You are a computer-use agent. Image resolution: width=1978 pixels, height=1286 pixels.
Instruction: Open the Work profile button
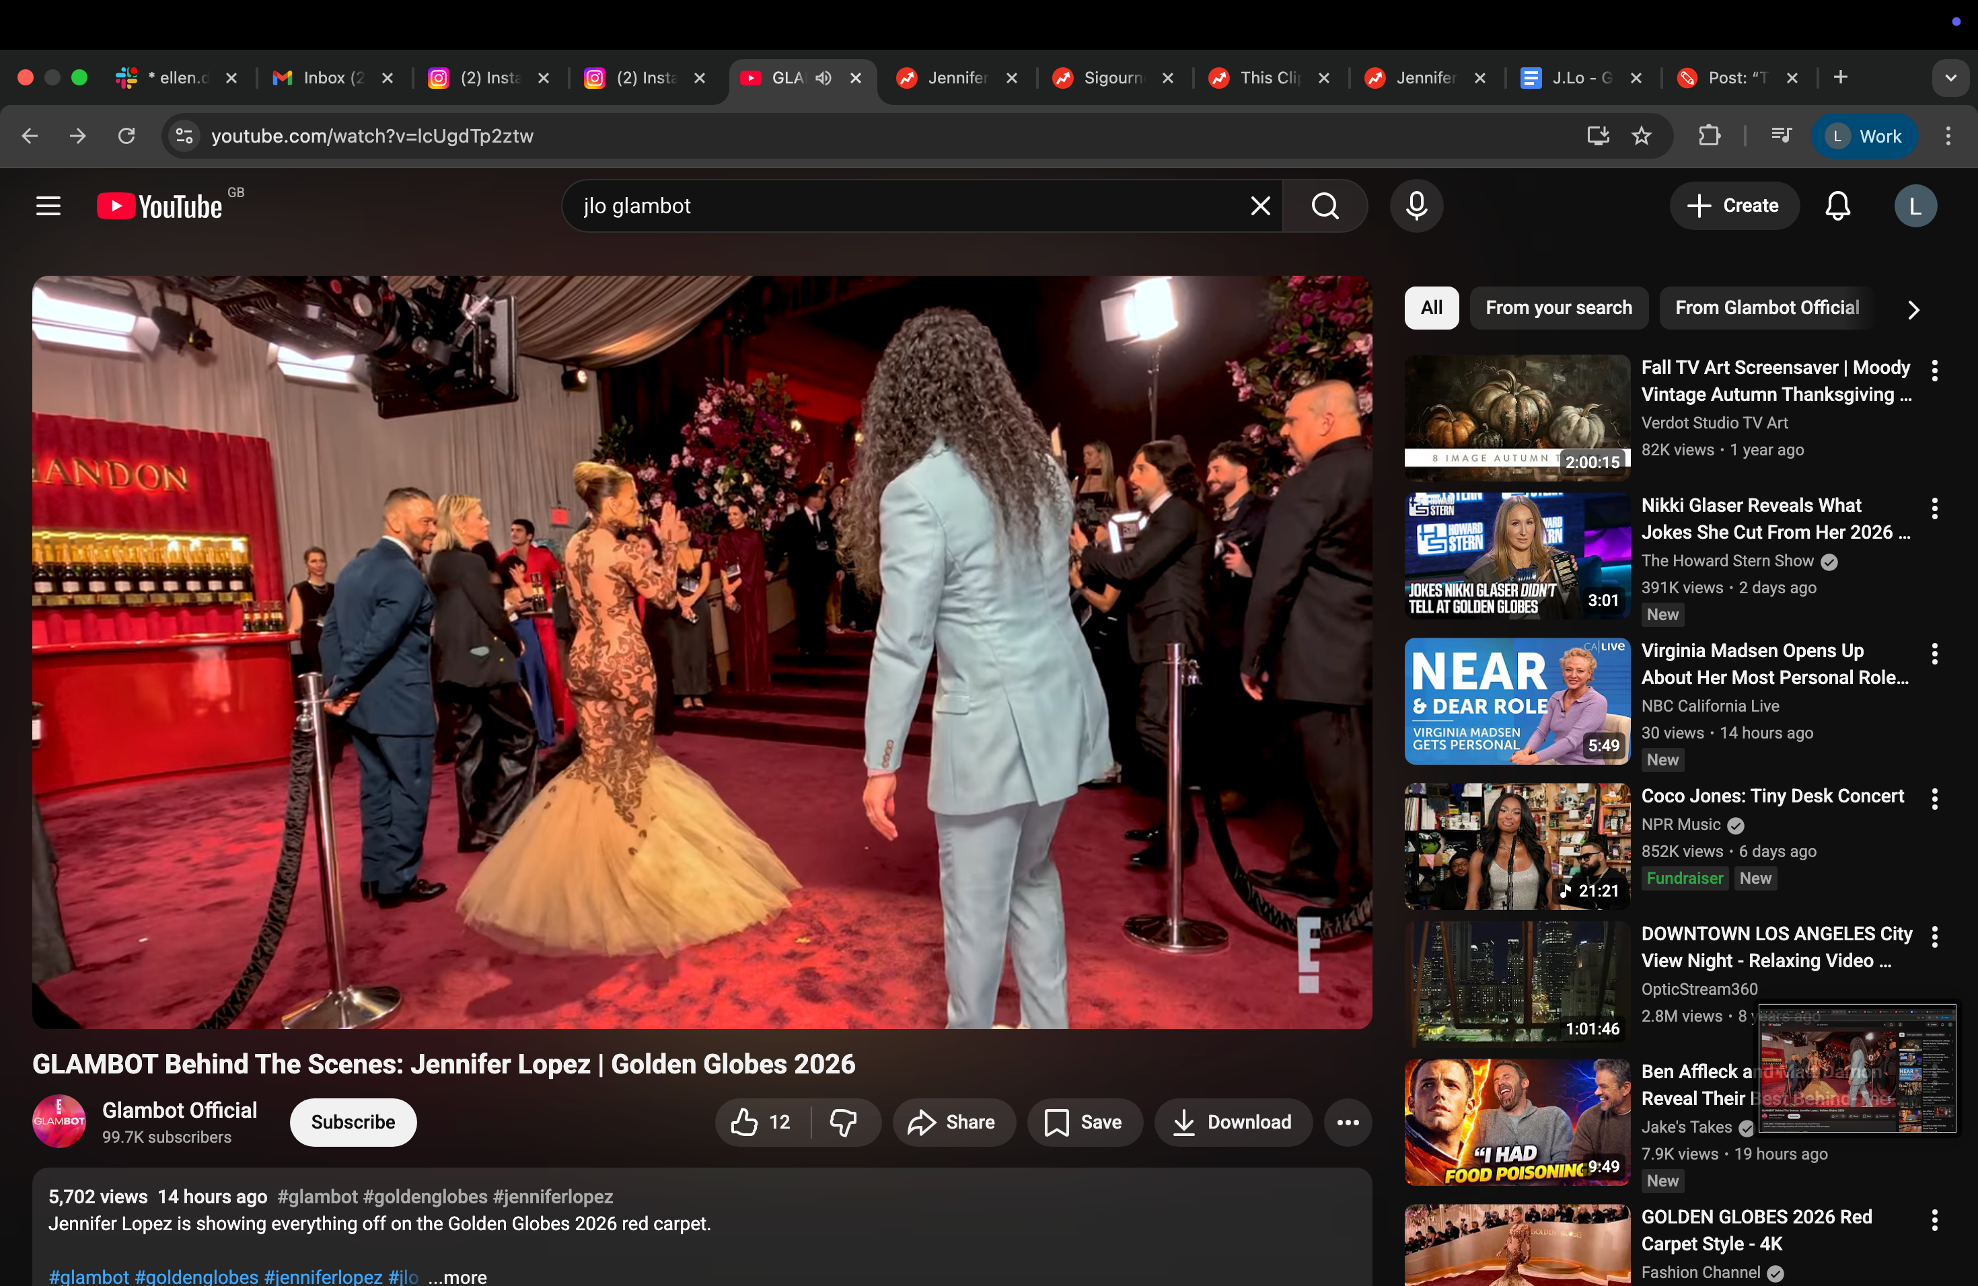[1864, 135]
